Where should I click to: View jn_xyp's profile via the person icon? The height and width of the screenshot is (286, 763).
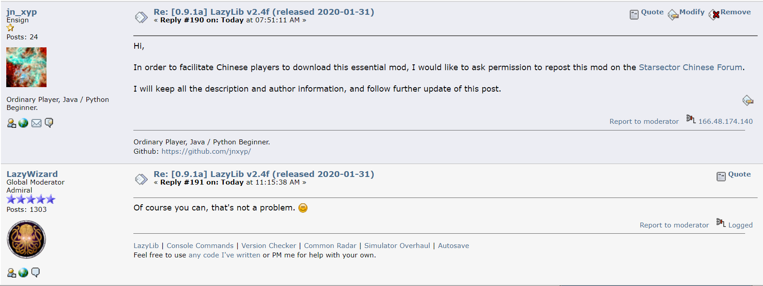(12, 123)
